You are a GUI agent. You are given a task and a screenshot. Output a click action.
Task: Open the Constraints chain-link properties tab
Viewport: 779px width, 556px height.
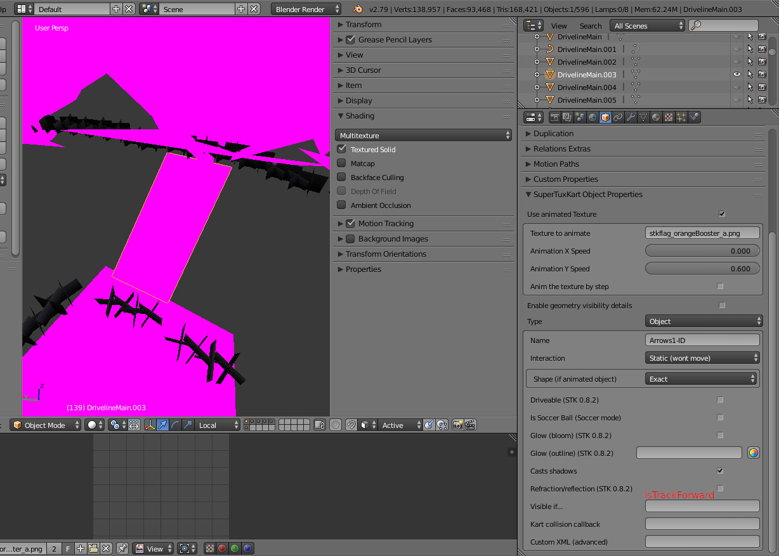pyautogui.click(x=618, y=117)
